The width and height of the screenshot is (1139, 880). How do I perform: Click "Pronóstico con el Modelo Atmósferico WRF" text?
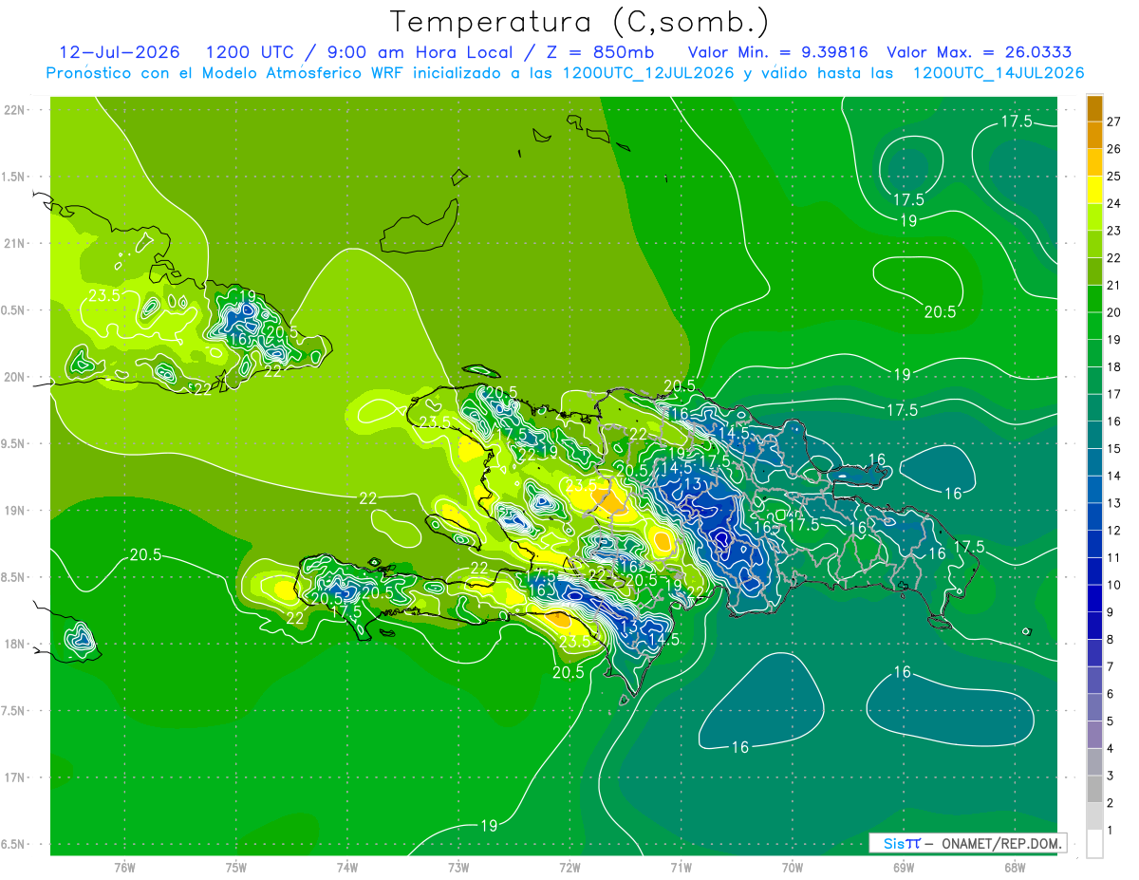point(226,73)
